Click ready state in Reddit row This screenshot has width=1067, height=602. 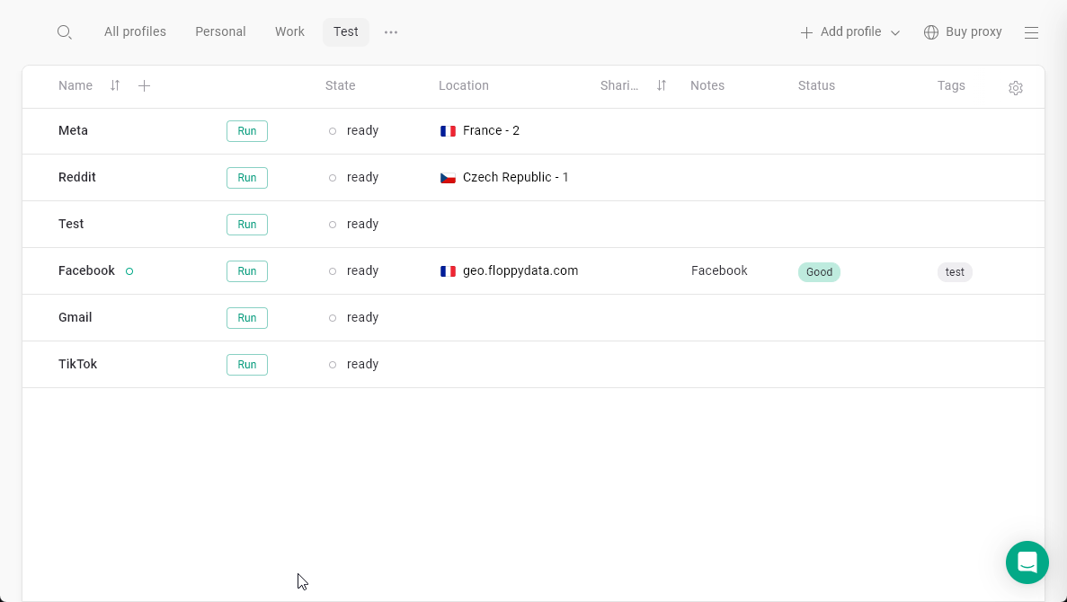(x=362, y=178)
